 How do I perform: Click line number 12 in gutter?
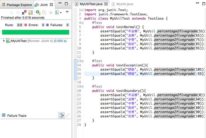[x=79, y=57]
